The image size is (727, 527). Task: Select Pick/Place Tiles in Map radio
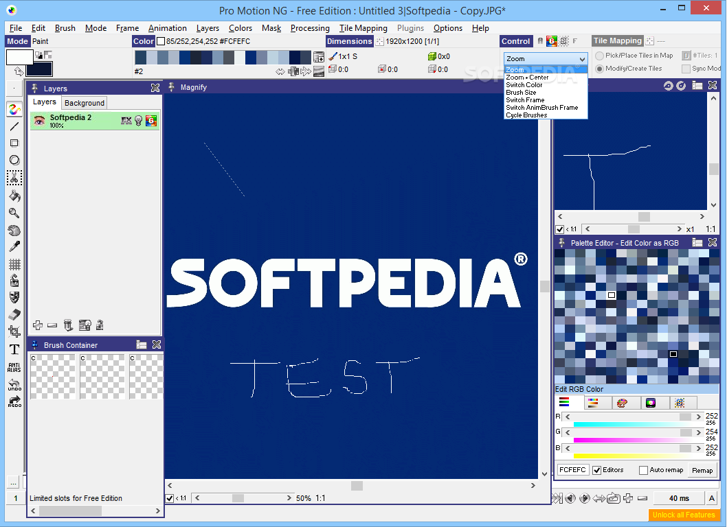point(599,56)
